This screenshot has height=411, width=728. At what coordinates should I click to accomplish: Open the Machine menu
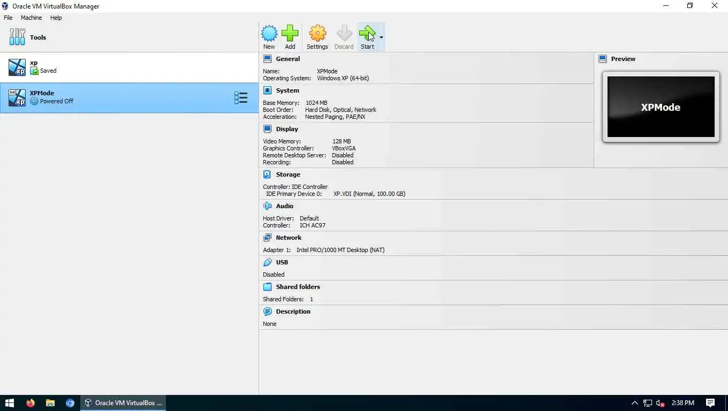[31, 18]
